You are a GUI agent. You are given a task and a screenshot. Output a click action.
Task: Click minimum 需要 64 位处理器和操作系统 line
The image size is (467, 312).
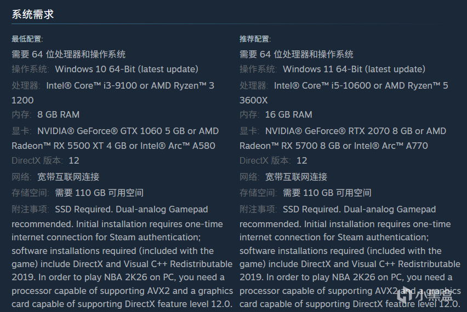pos(69,54)
